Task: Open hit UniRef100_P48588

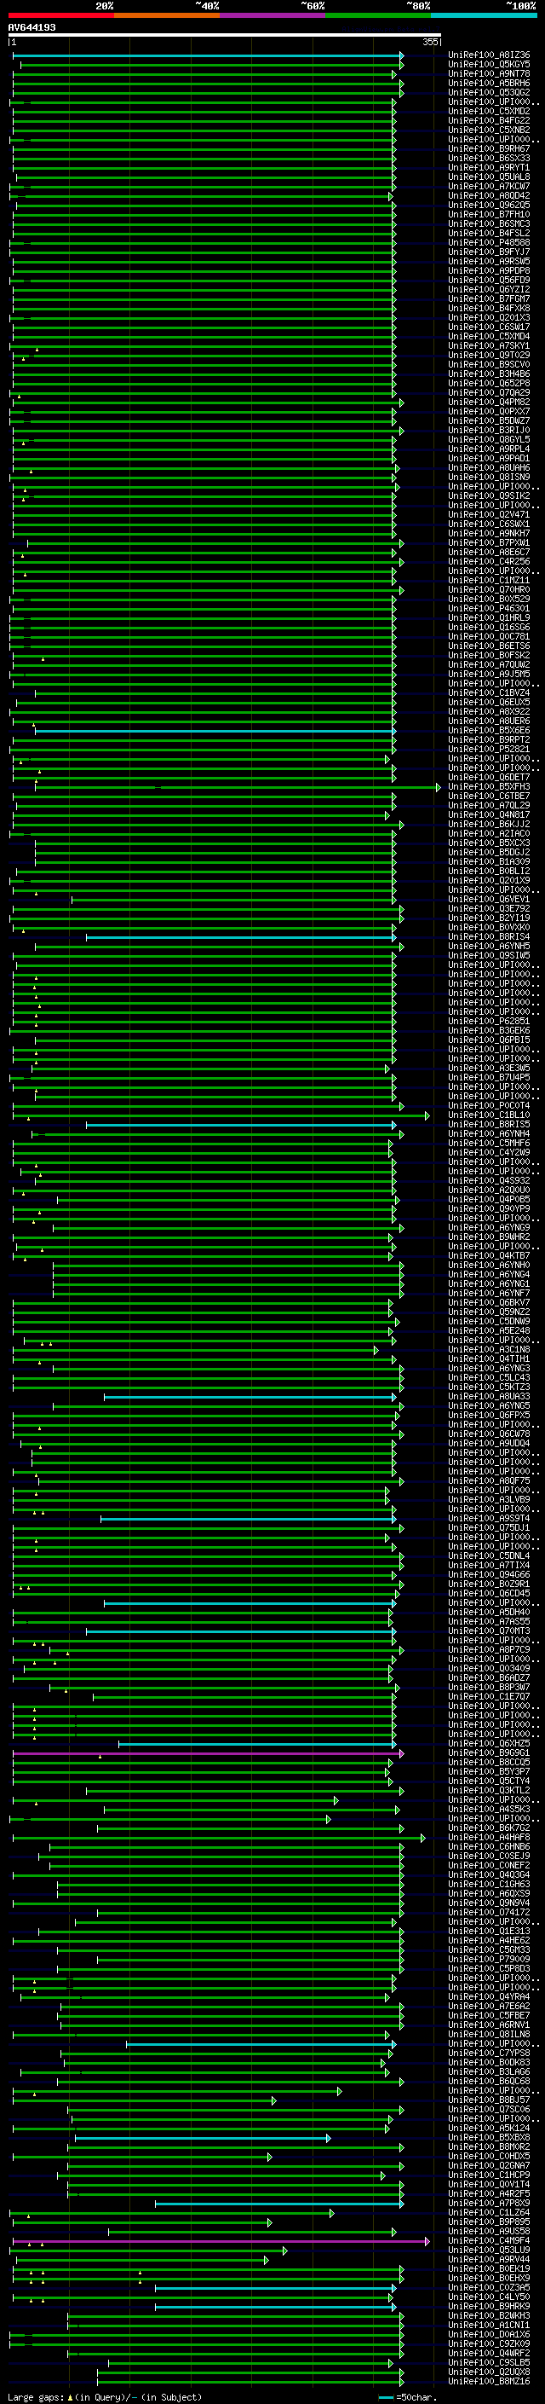Action: click(489, 243)
